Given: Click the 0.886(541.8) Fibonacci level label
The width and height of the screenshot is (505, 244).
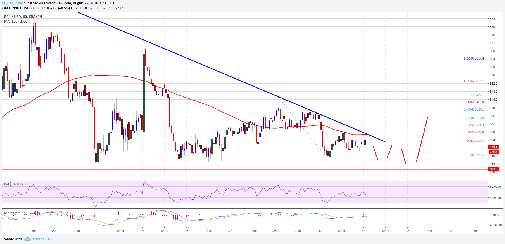Looking at the screenshot, I should [474, 102].
